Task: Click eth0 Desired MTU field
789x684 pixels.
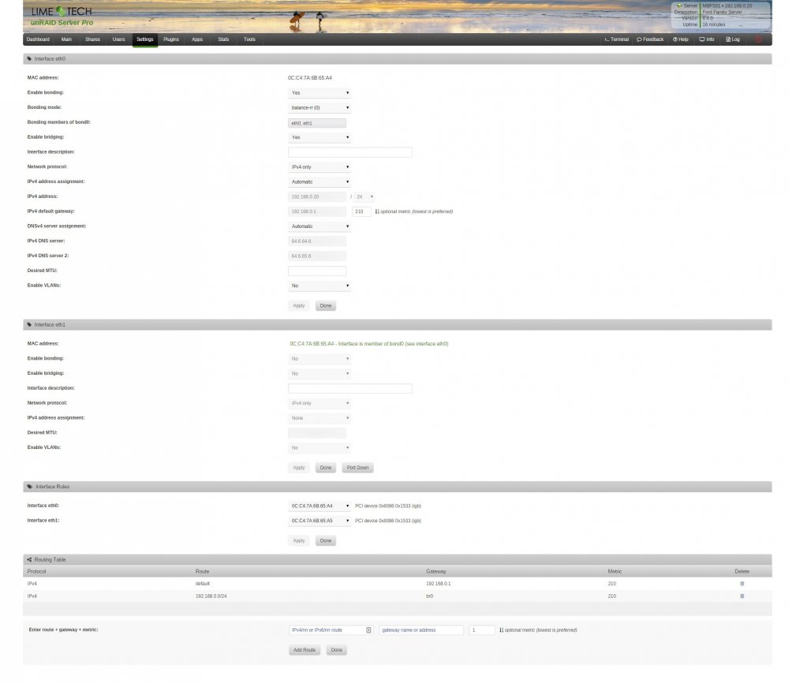Action: coord(317,271)
